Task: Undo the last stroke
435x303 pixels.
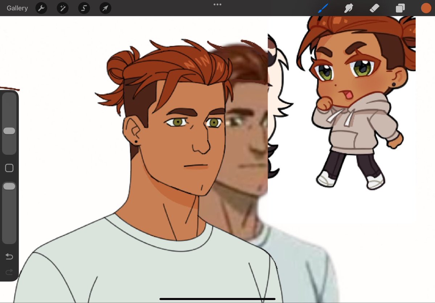Action: (x=9, y=256)
